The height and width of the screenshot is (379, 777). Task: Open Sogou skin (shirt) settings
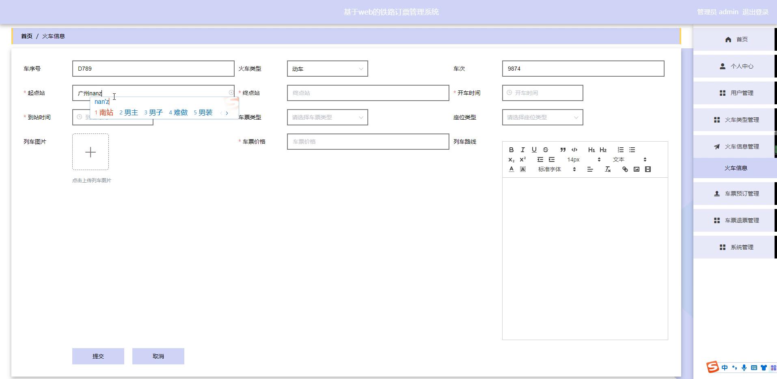[764, 368]
